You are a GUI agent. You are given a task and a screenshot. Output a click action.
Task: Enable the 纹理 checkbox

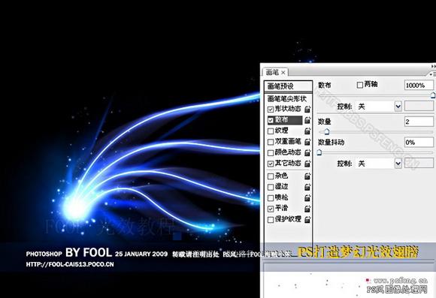click(x=271, y=131)
